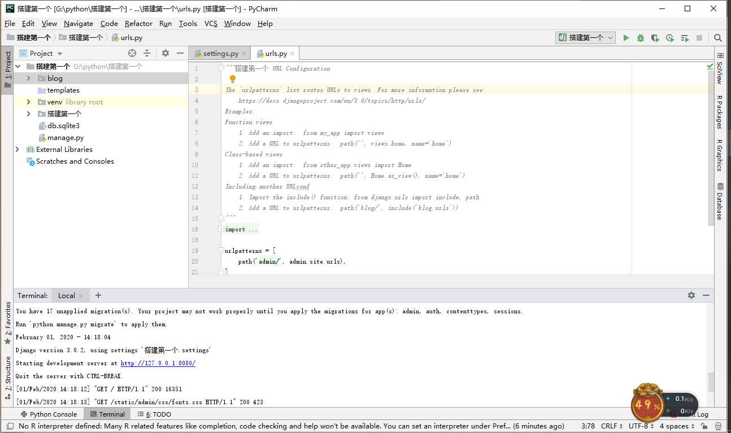
Task: Hide the Project panel with minus icon
Action: pyautogui.click(x=180, y=53)
